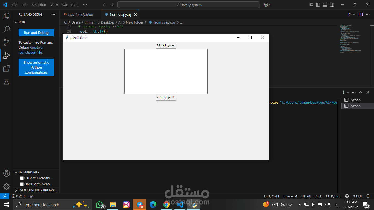
Task: Open the Go menu
Action: pyautogui.click(x=65, y=5)
